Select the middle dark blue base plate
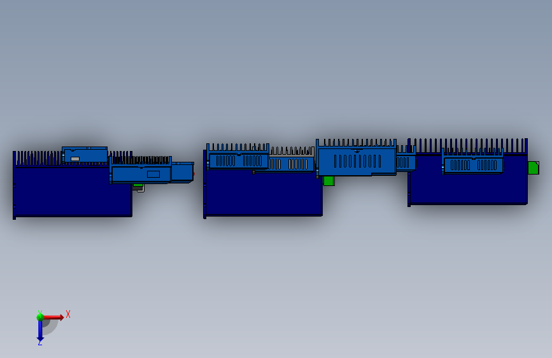552x358 pixels. point(264,193)
